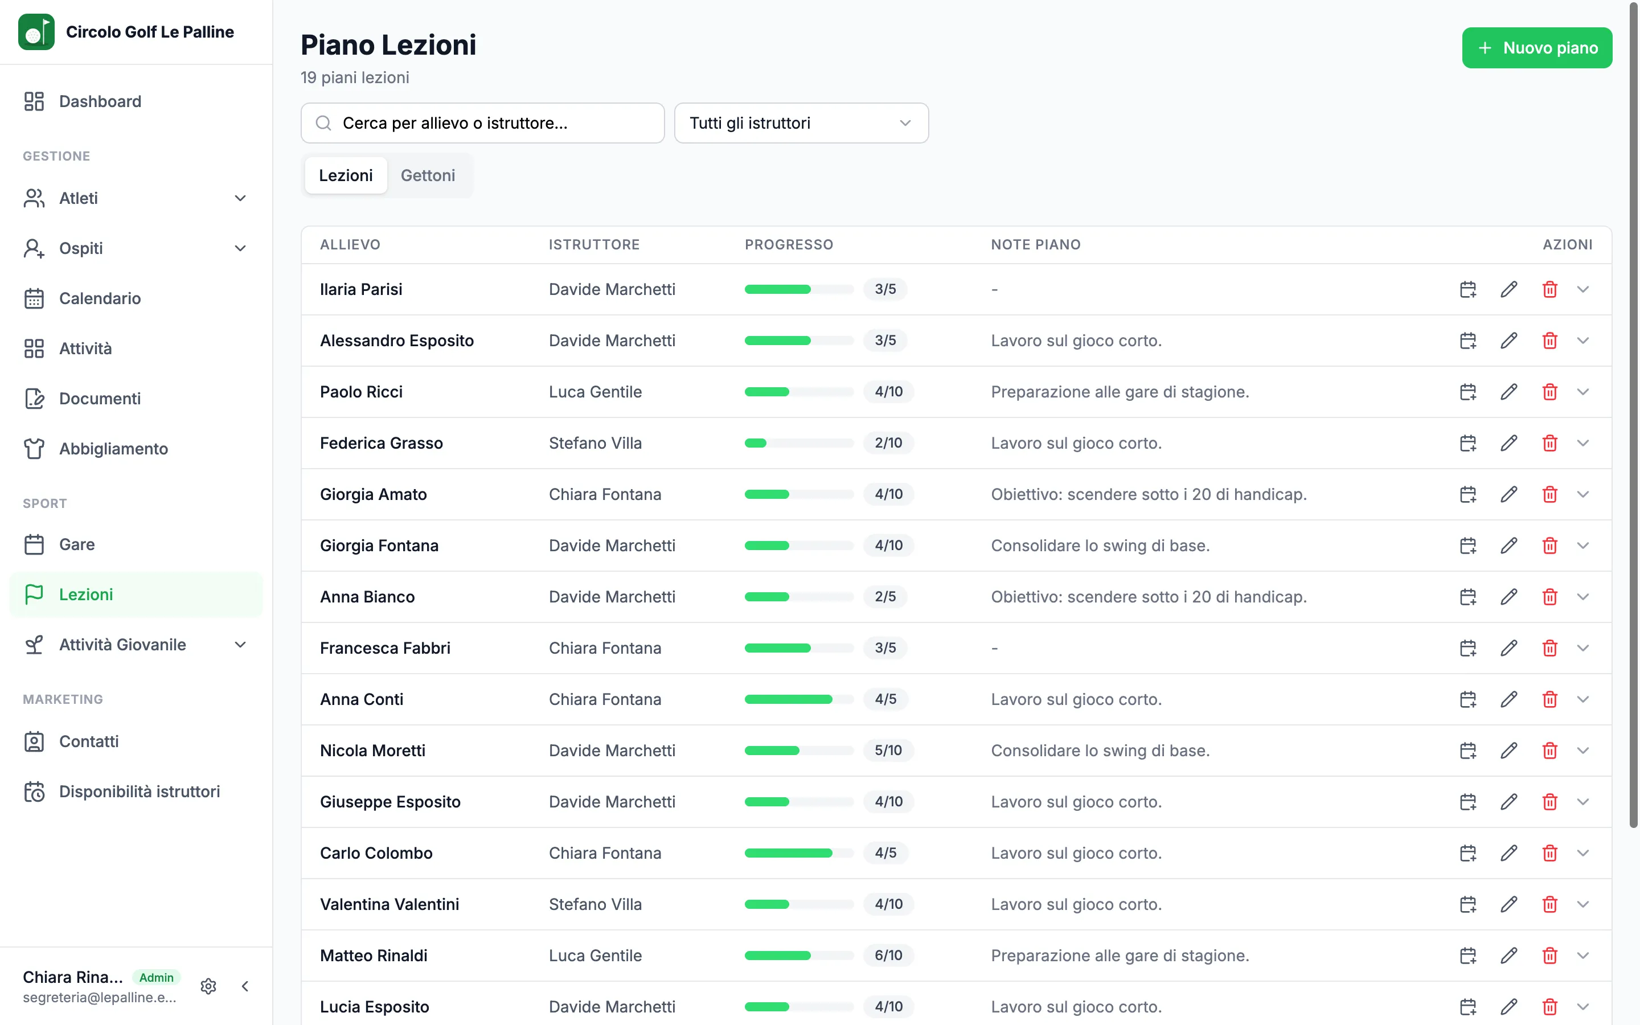Screen dimensions: 1640x1025
Task: Delete Federica Grasso's lesson plan via trash icon
Action: 1550,444
